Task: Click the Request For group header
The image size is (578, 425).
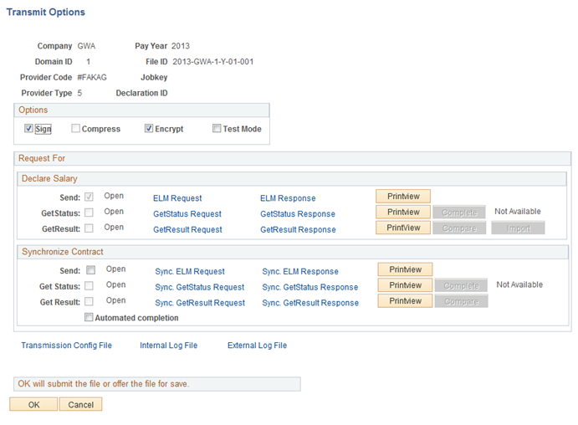Action: pyautogui.click(x=293, y=158)
